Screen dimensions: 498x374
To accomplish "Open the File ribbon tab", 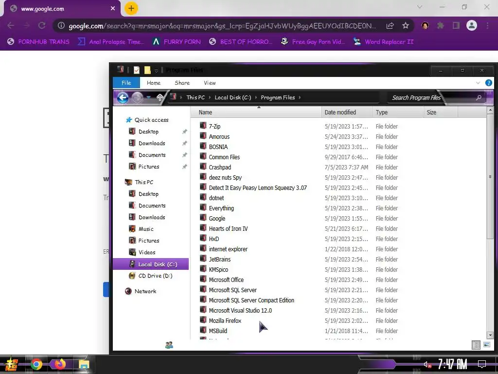I will point(126,83).
